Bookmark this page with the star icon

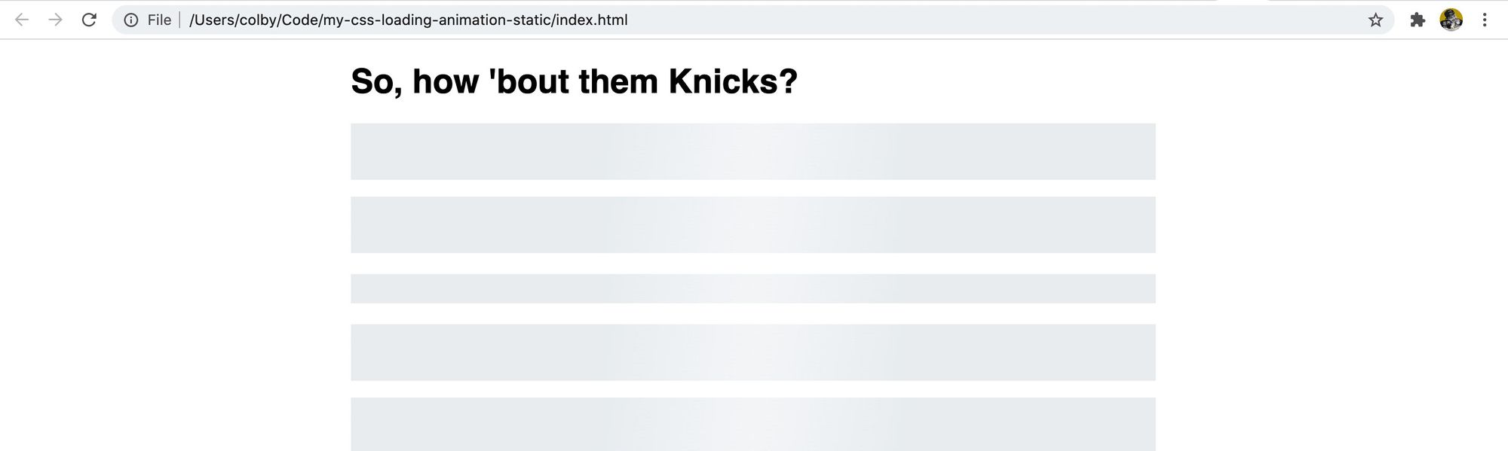point(1376,20)
